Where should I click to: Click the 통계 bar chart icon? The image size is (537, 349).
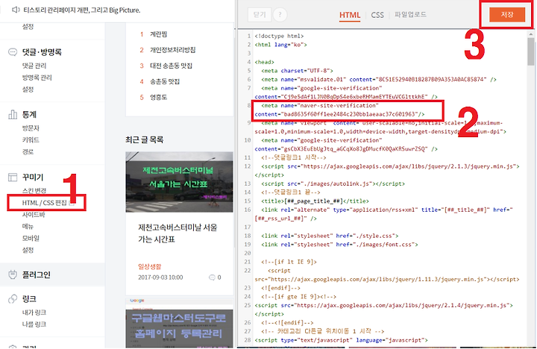[x=13, y=114]
